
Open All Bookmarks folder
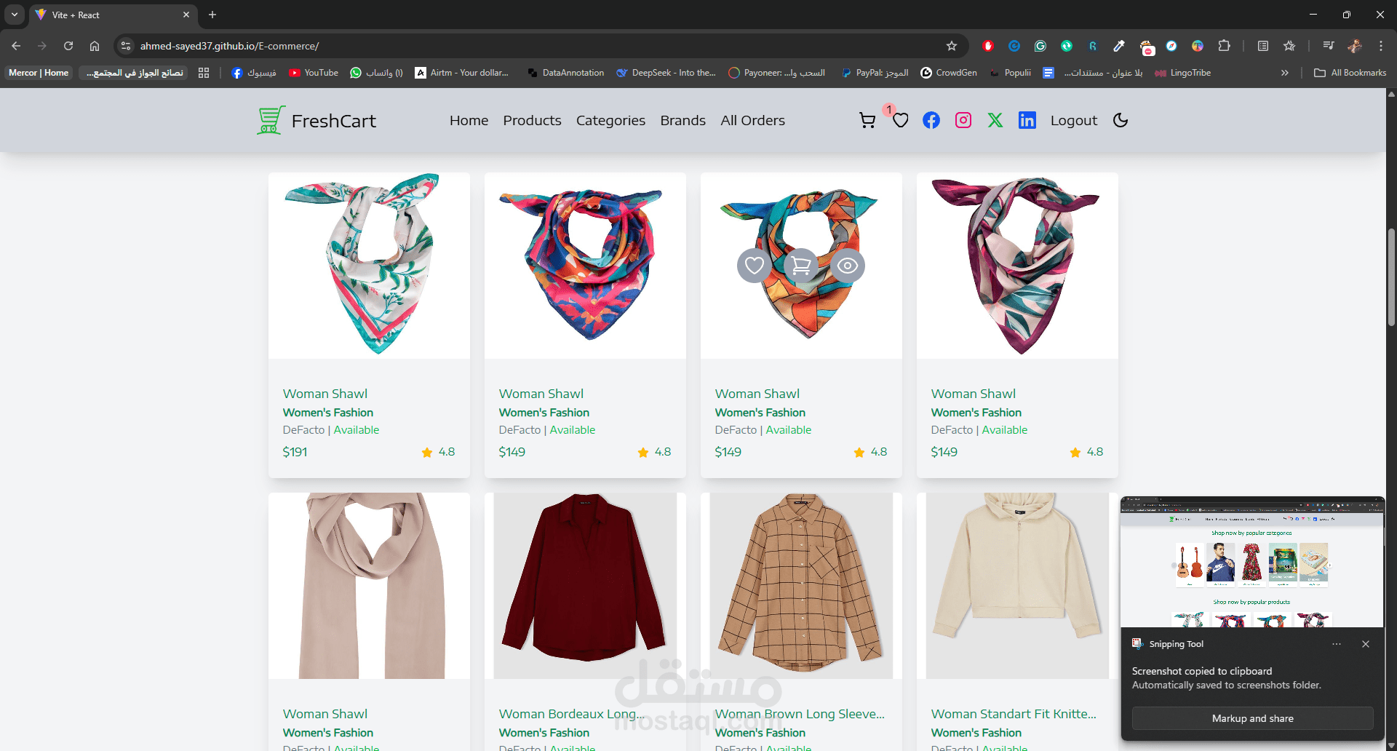1350,73
